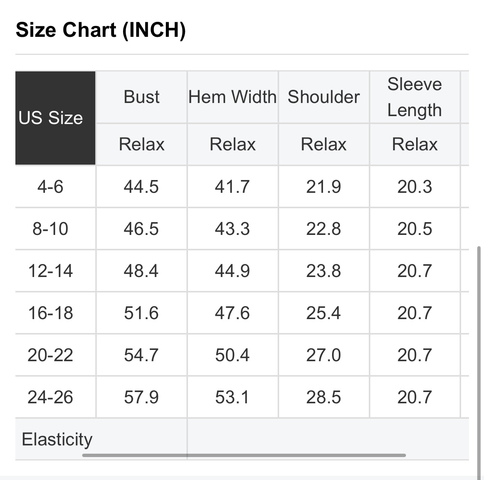
Task: Click the Shoulder column header
Action: pyautogui.click(x=323, y=97)
